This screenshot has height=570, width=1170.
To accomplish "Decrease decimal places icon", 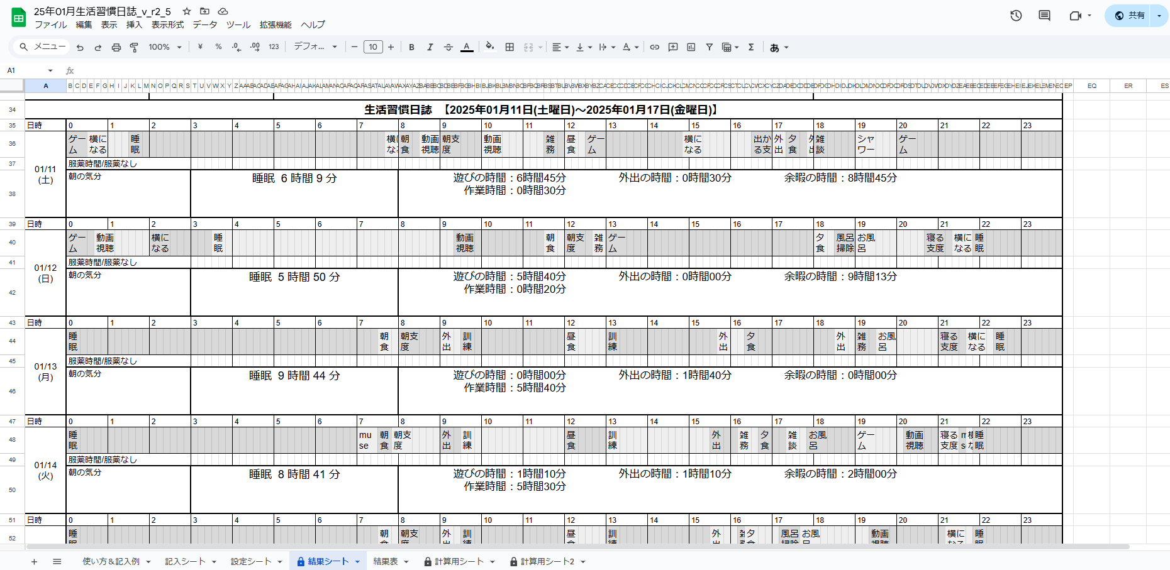I will (237, 47).
